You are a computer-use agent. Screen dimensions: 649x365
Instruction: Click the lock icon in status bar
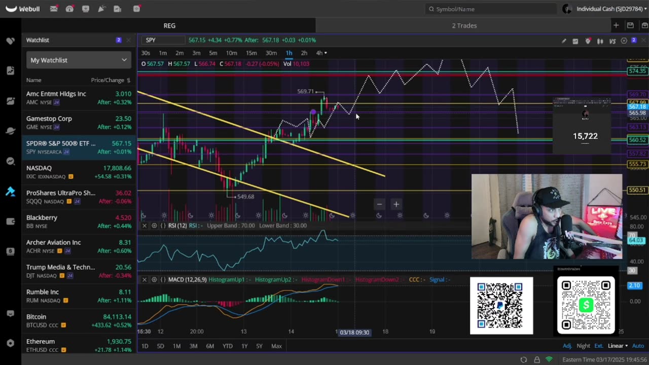[537, 359]
